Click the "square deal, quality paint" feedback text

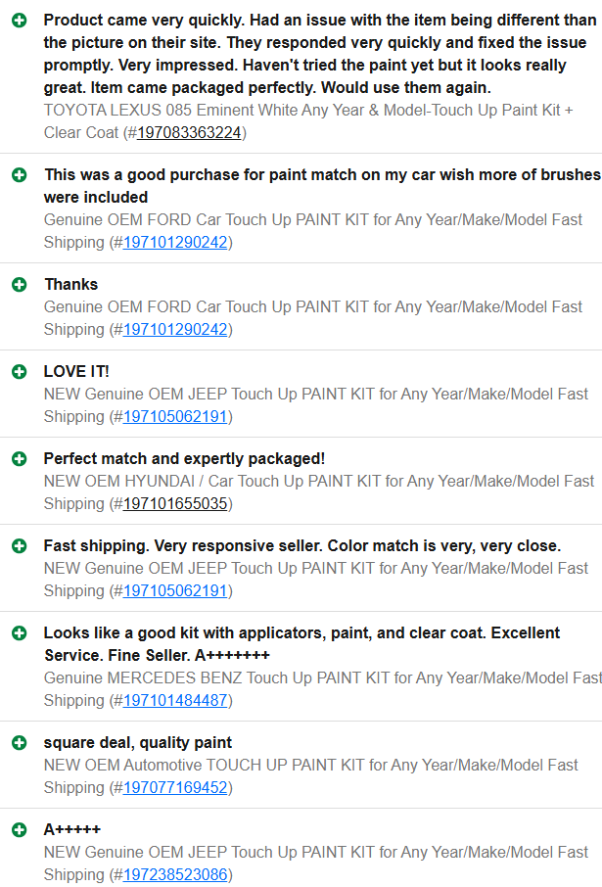pos(138,743)
